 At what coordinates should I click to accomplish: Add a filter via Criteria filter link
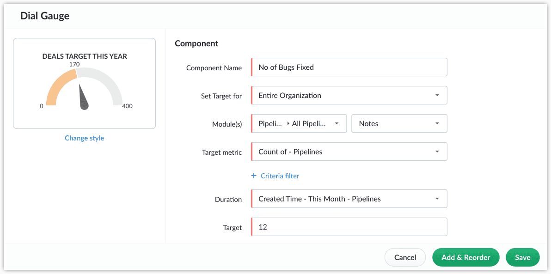pos(280,176)
